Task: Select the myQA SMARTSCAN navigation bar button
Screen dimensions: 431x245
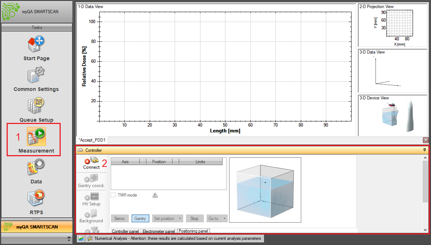Action: tap(37, 227)
